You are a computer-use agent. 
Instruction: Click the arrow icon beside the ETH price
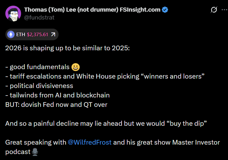point(53,35)
